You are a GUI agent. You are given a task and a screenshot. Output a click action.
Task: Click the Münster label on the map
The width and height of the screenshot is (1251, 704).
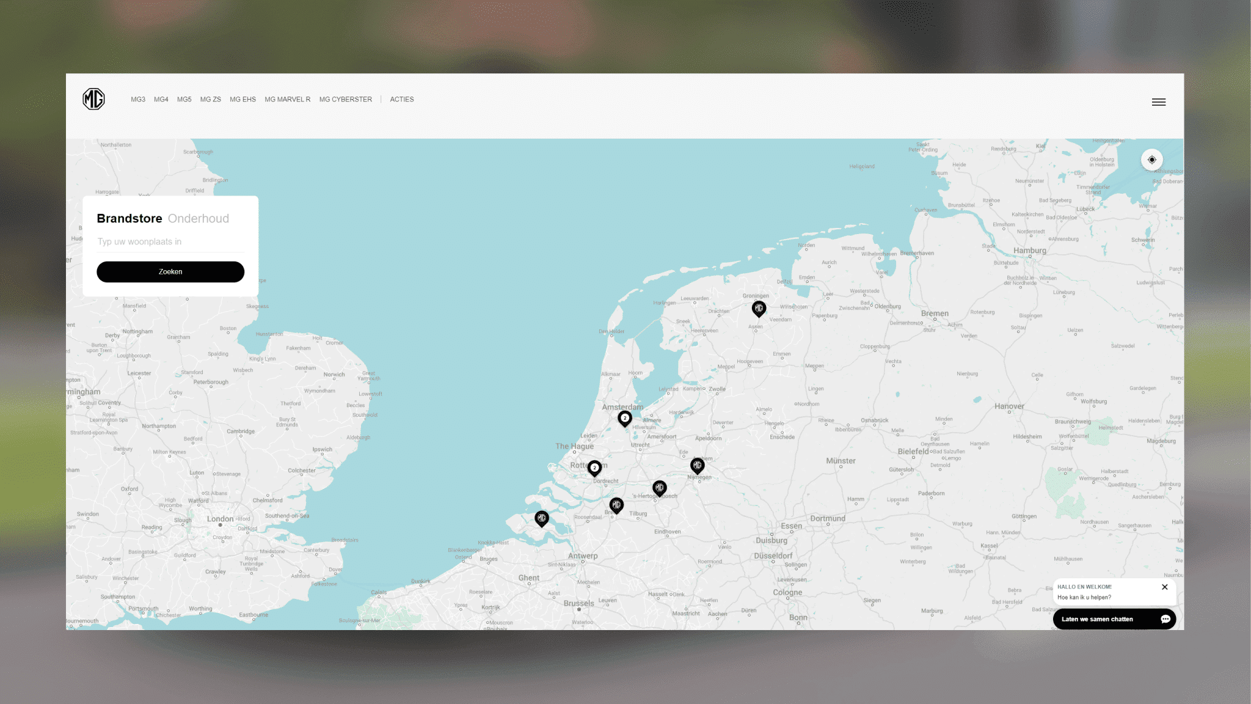pos(841,461)
